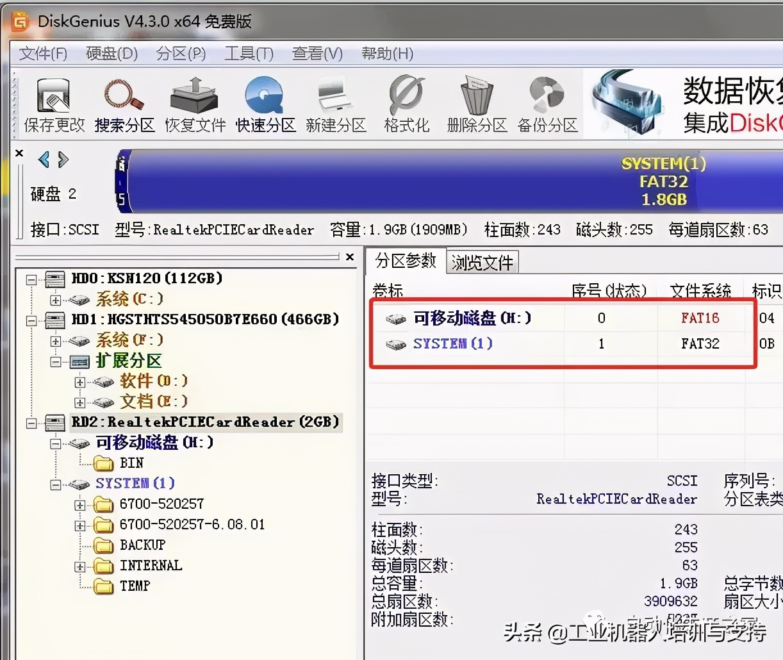The image size is (783, 660).
Task: Collapse the 可移动磁盘(H:) tree node
Action: point(56,443)
